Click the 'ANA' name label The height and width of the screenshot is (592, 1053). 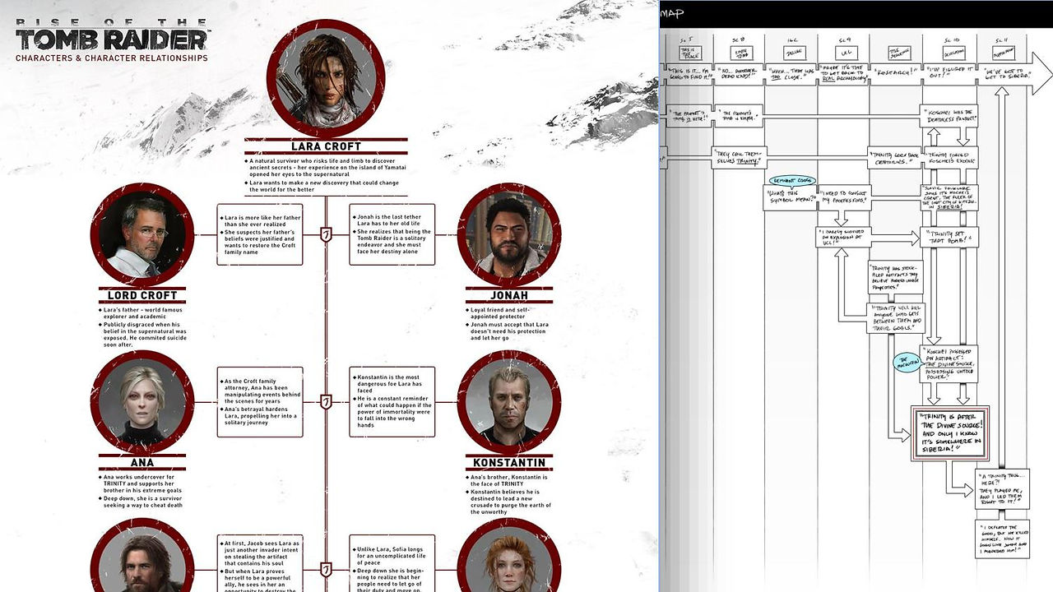coord(142,462)
